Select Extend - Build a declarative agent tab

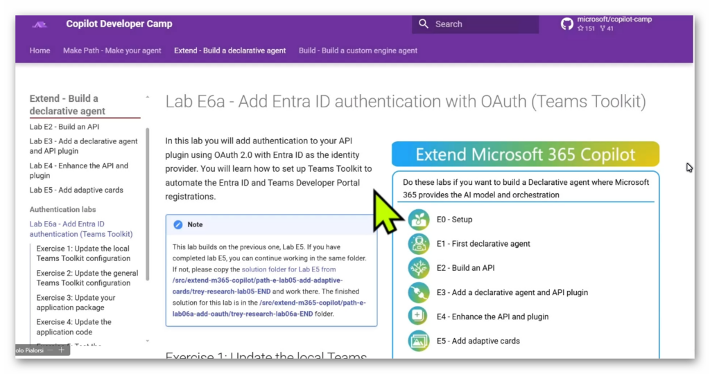[230, 51]
